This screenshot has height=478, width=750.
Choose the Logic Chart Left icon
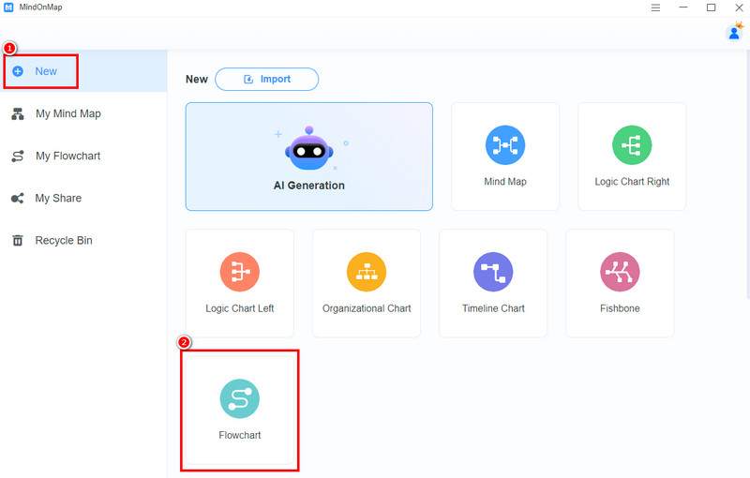point(239,272)
